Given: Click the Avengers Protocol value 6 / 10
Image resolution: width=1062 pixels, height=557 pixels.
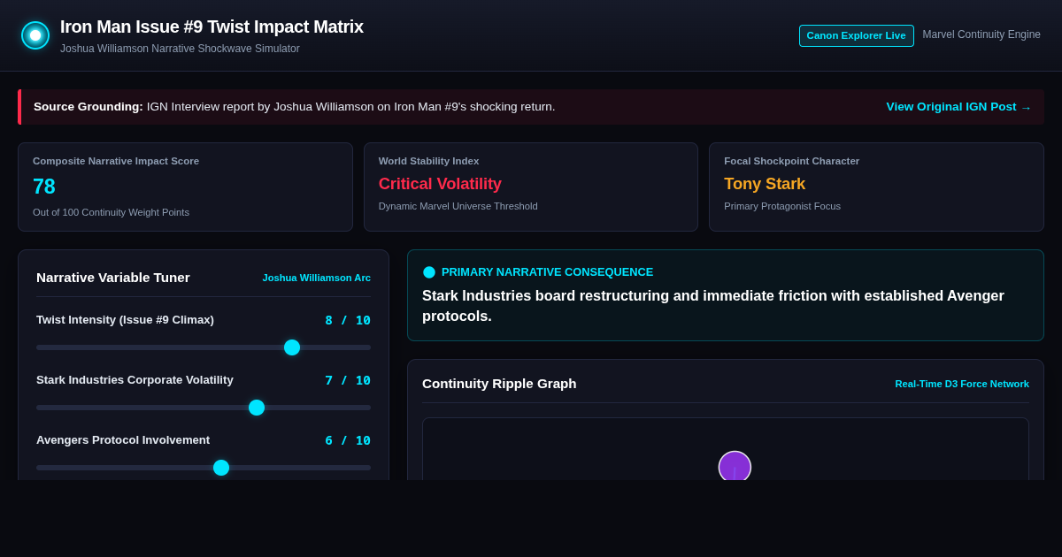Looking at the screenshot, I should pyautogui.click(x=348, y=440).
